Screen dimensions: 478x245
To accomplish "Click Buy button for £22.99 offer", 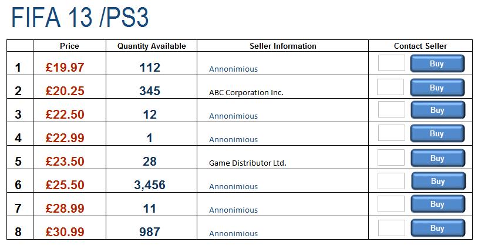I will pos(437,133).
